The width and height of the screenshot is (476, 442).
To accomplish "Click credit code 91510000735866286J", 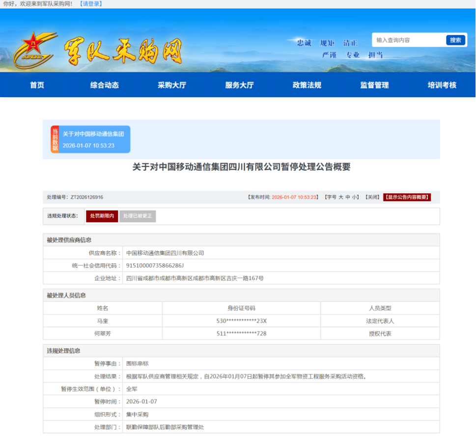I will click(155, 265).
